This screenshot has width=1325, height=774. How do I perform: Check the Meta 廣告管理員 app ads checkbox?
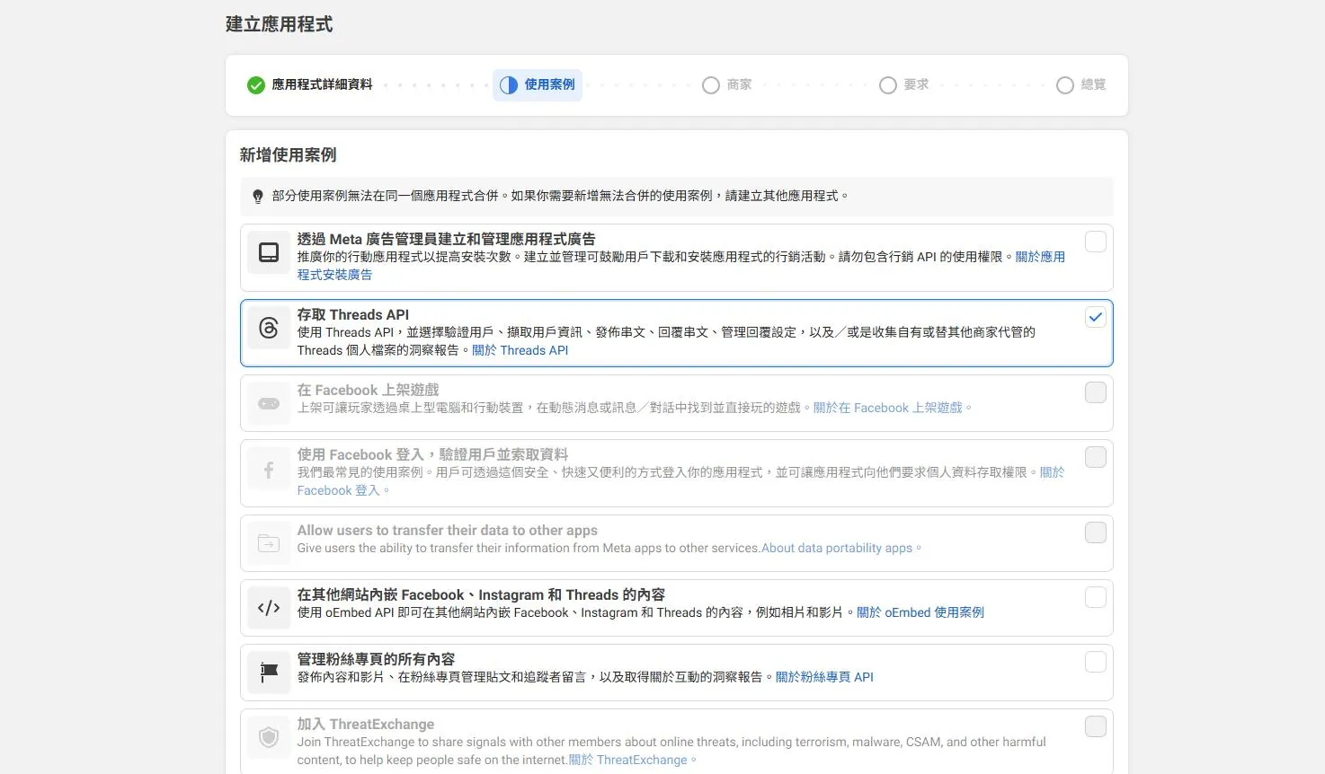point(1095,242)
